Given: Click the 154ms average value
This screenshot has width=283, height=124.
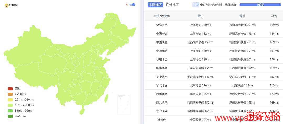Looking at the screenshot, I should tap(274, 34).
